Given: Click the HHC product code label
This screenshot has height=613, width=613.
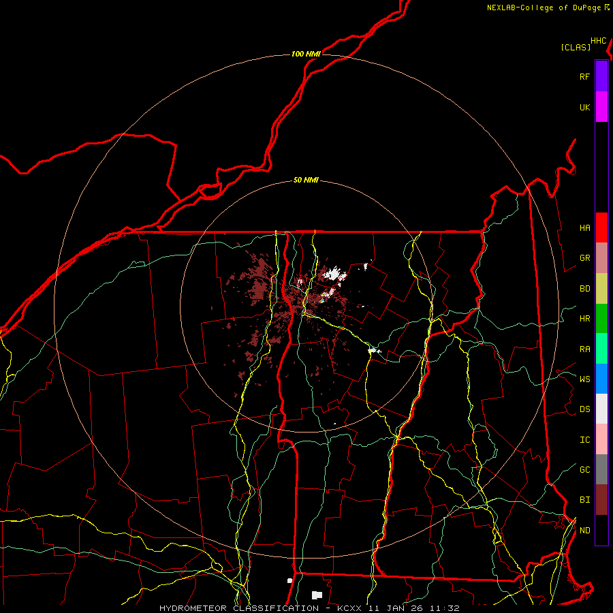Looking at the screenshot, I should coord(598,41).
